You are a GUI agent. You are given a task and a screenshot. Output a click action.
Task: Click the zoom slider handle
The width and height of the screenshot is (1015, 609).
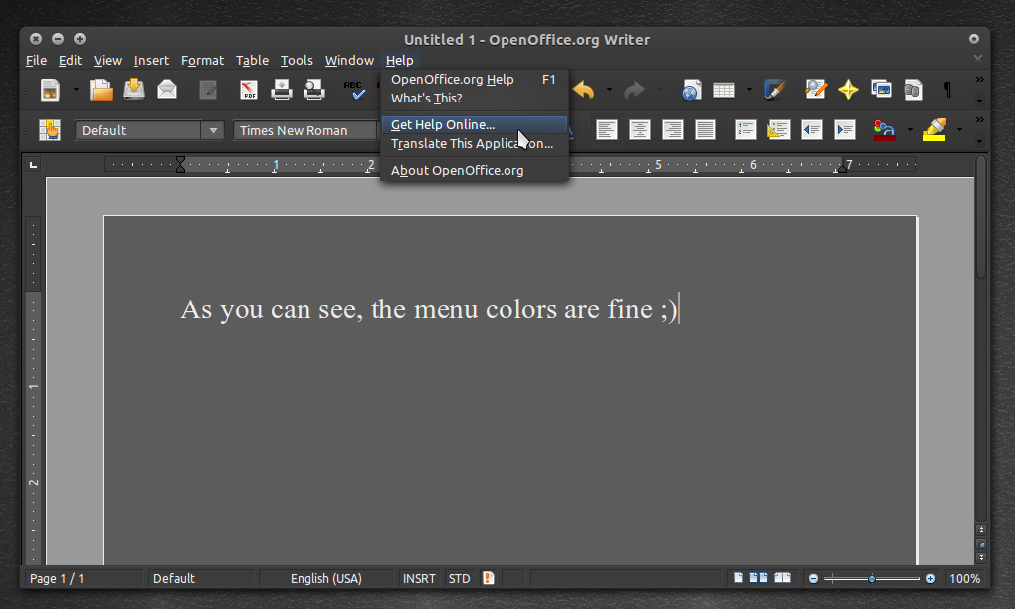point(872,578)
